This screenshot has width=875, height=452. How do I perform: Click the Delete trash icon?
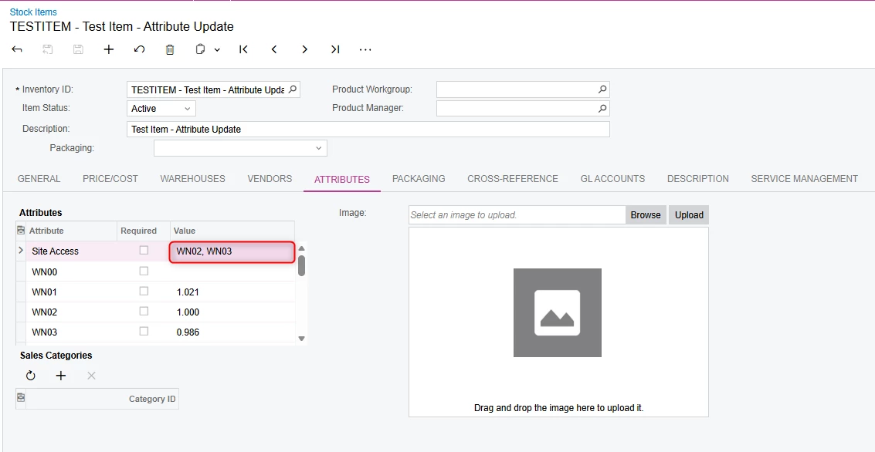click(170, 49)
